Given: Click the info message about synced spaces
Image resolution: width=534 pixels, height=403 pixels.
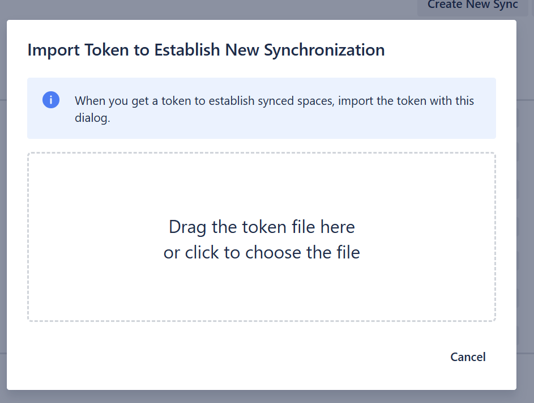Looking at the screenshot, I should click(x=274, y=101).
